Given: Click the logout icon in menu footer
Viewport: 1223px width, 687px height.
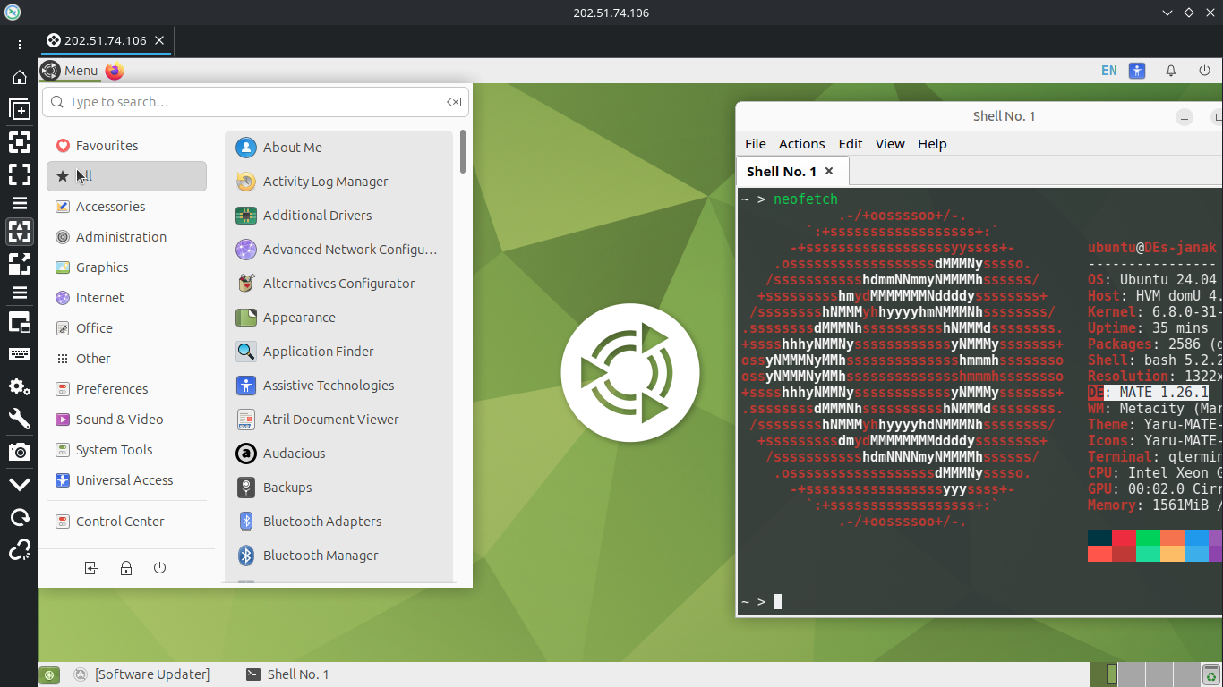Looking at the screenshot, I should click(x=91, y=568).
